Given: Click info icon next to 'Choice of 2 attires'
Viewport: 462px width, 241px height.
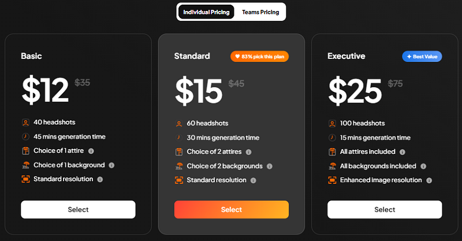Looking at the screenshot, I should (248, 152).
